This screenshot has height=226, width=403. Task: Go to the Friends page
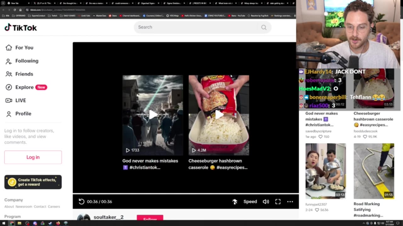(x=24, y=74)
